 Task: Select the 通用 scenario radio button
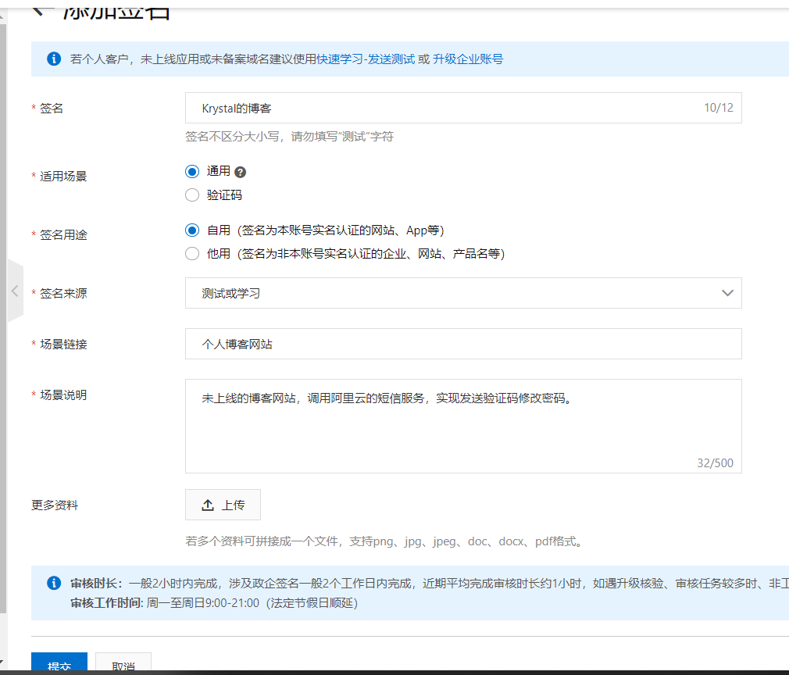(191, 172)
